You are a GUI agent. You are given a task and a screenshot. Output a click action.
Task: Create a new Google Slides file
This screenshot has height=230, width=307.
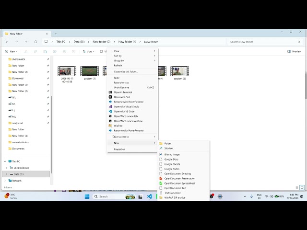coord(183,169)
